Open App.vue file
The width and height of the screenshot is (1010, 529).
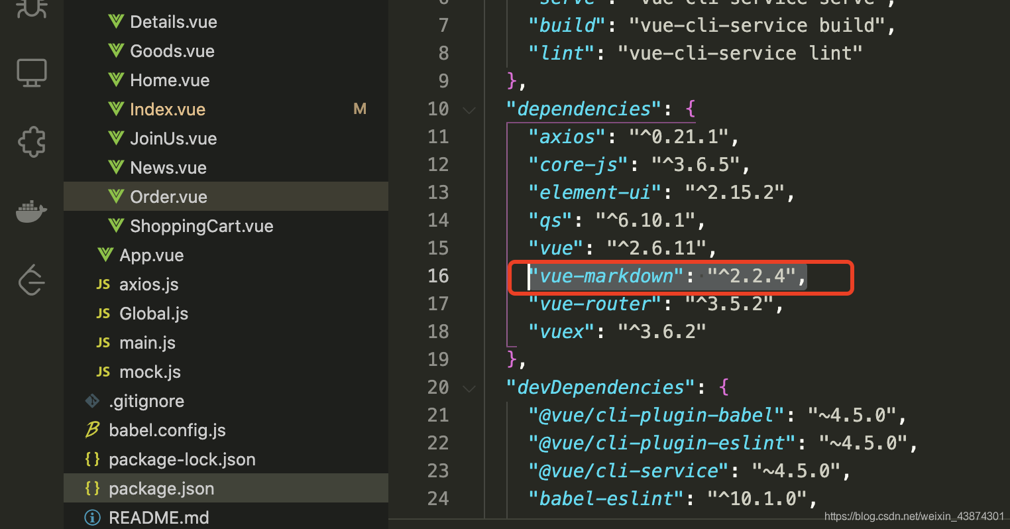(152, 255)
